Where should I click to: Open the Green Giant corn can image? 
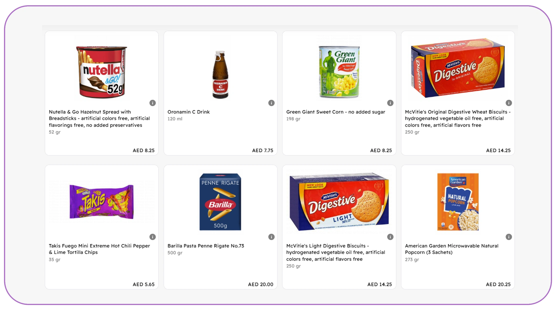tap(339, 72)
